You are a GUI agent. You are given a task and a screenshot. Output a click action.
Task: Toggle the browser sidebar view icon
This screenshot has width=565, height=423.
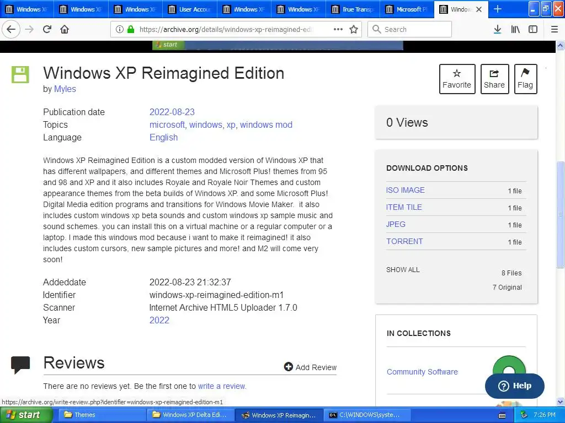[x=533, y=30]
